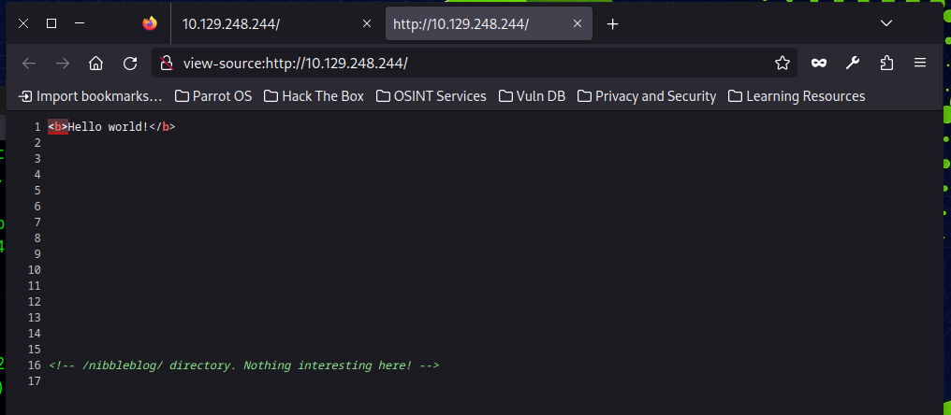Click line number 16 in gutter
This screenshot has width=951, height=415.
pos(34,365)
